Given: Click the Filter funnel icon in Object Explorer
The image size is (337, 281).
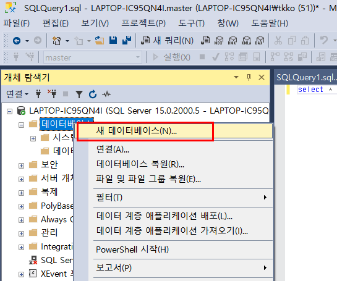Looking at the screenshot, I should click(79, 94).
